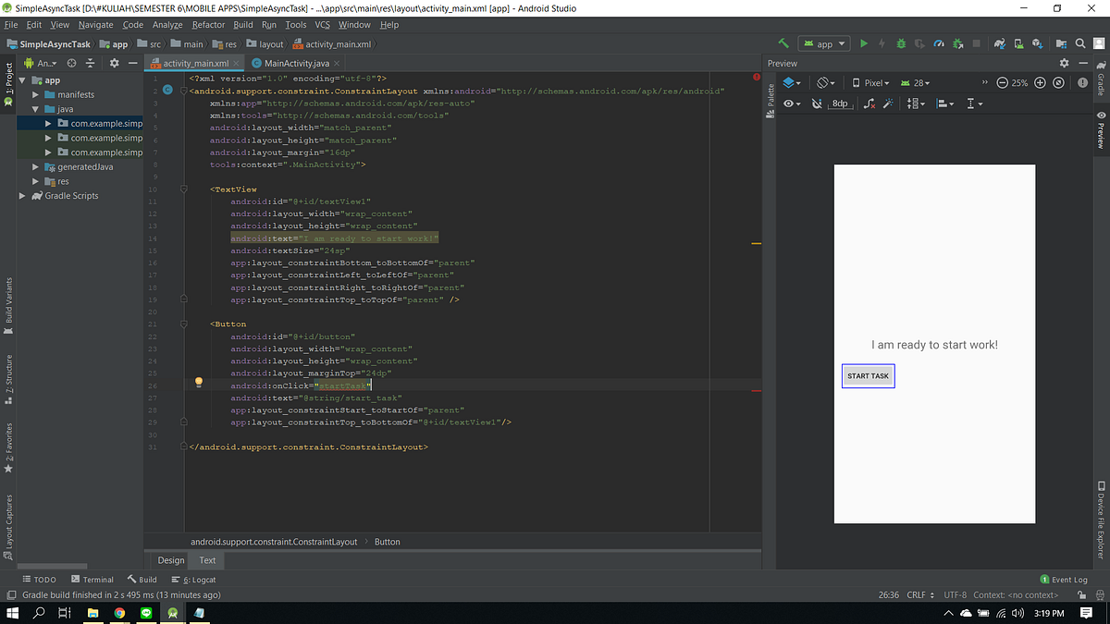Viewport: 1110px width, 624px height.
Task: Open the Pixel device dropdown in Preview
Action: (871, 82)
